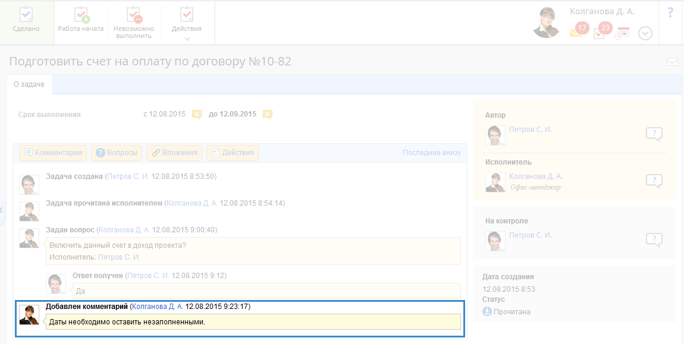Mark the task as Сделано
The height and width of the screenshot is (344, 684).
27,22
